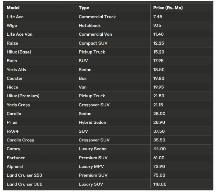Click the Hybrid Sedan type cell

[x=92, y=122]
